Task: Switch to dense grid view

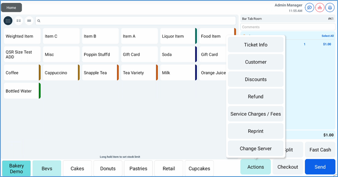Action: click(8, 21)
